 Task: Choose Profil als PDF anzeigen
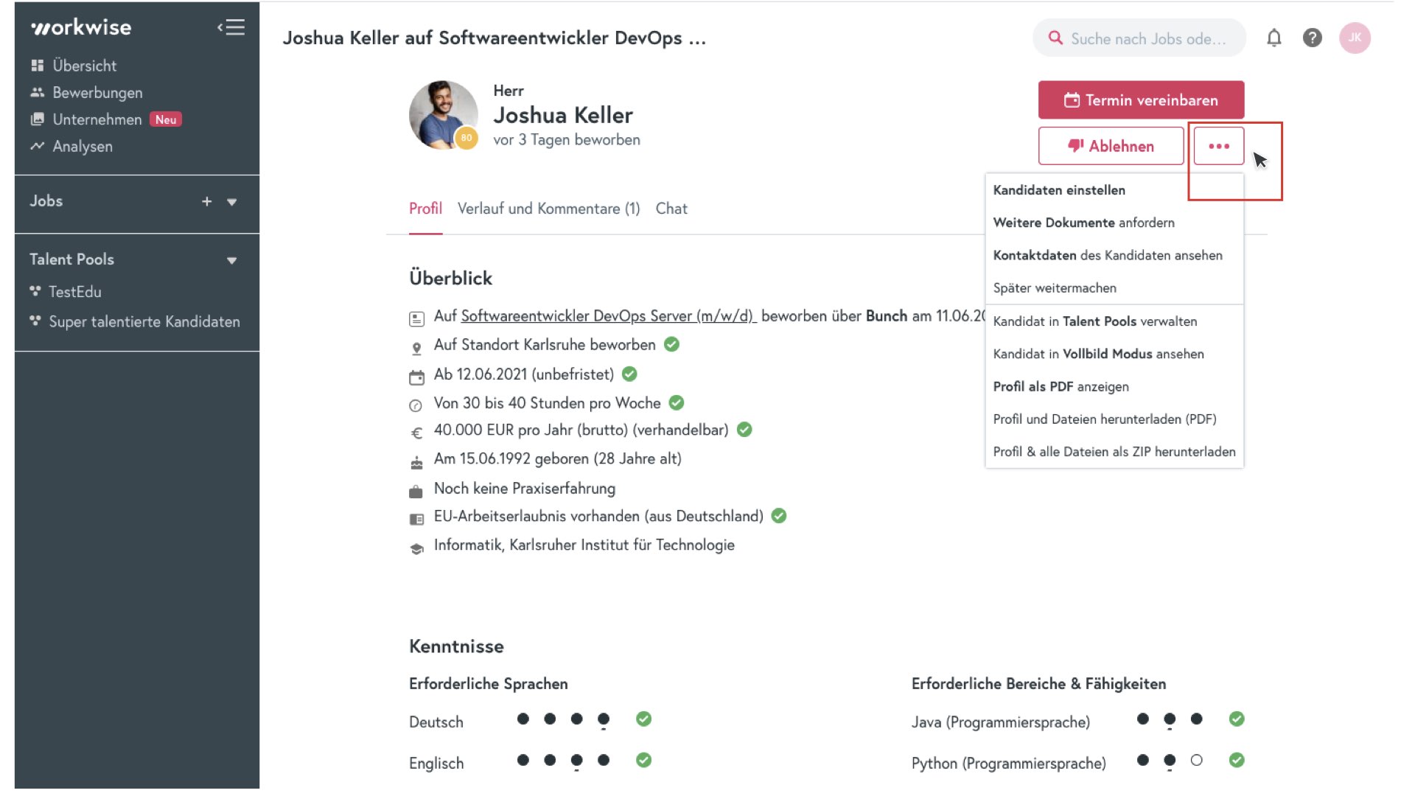[1061, 386]
